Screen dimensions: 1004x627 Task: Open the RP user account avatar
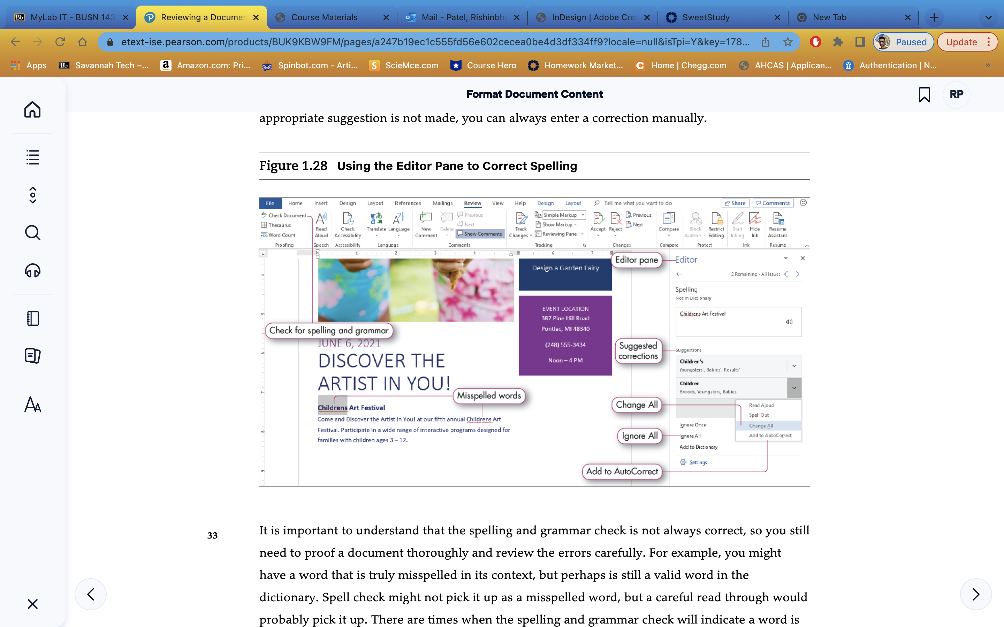[x=956, y=94]
